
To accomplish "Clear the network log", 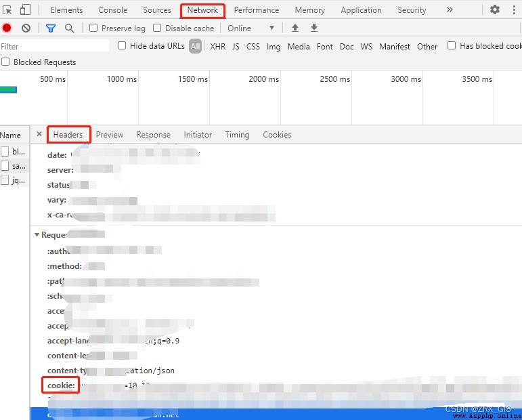I will (x=26, y=28).
